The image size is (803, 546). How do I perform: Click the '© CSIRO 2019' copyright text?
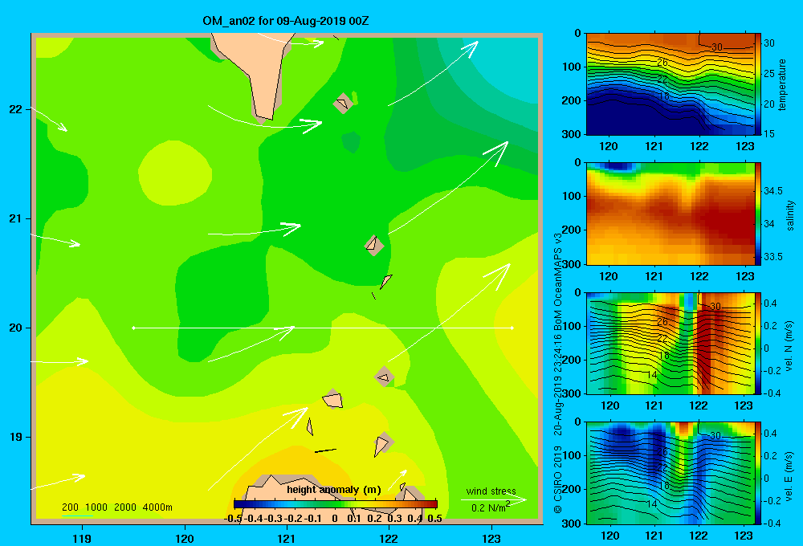pyautogui.click(x=558, y=479)
